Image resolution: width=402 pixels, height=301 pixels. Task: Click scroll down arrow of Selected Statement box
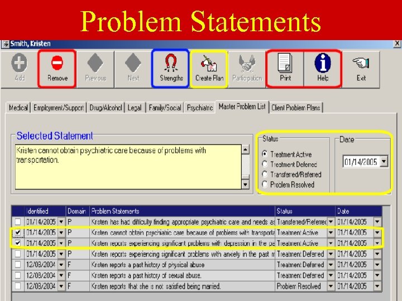click(245, 184)
